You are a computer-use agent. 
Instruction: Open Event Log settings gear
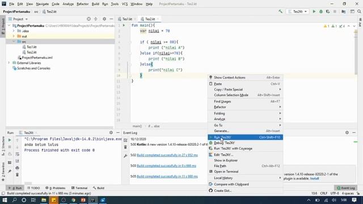[347, 133]
